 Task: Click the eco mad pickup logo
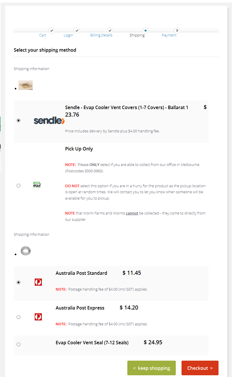tap(37, 185)
